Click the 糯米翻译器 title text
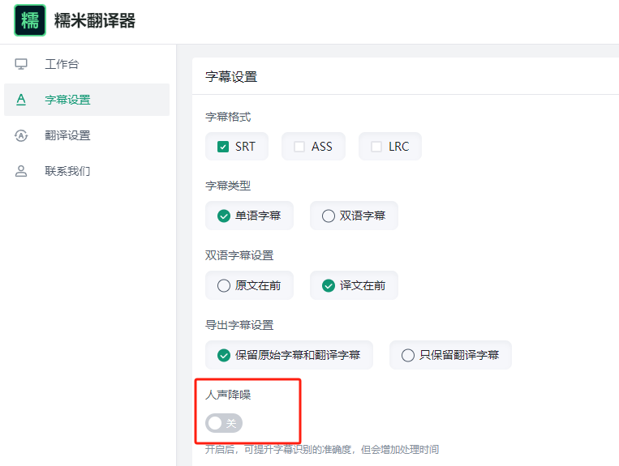Image resolution: width=619 pixels, height=466 pixels. click(95, 21)
